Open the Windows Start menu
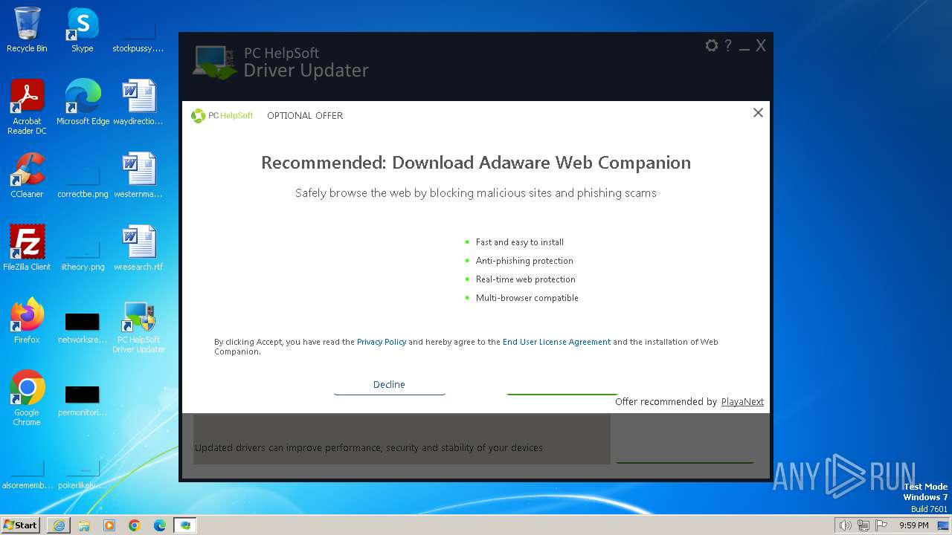Screen dimensions: 952x535 20,525
